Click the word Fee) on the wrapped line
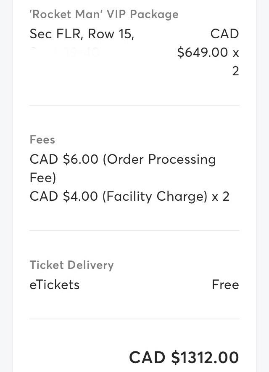 pyautogui.click(x=42, y=178)
